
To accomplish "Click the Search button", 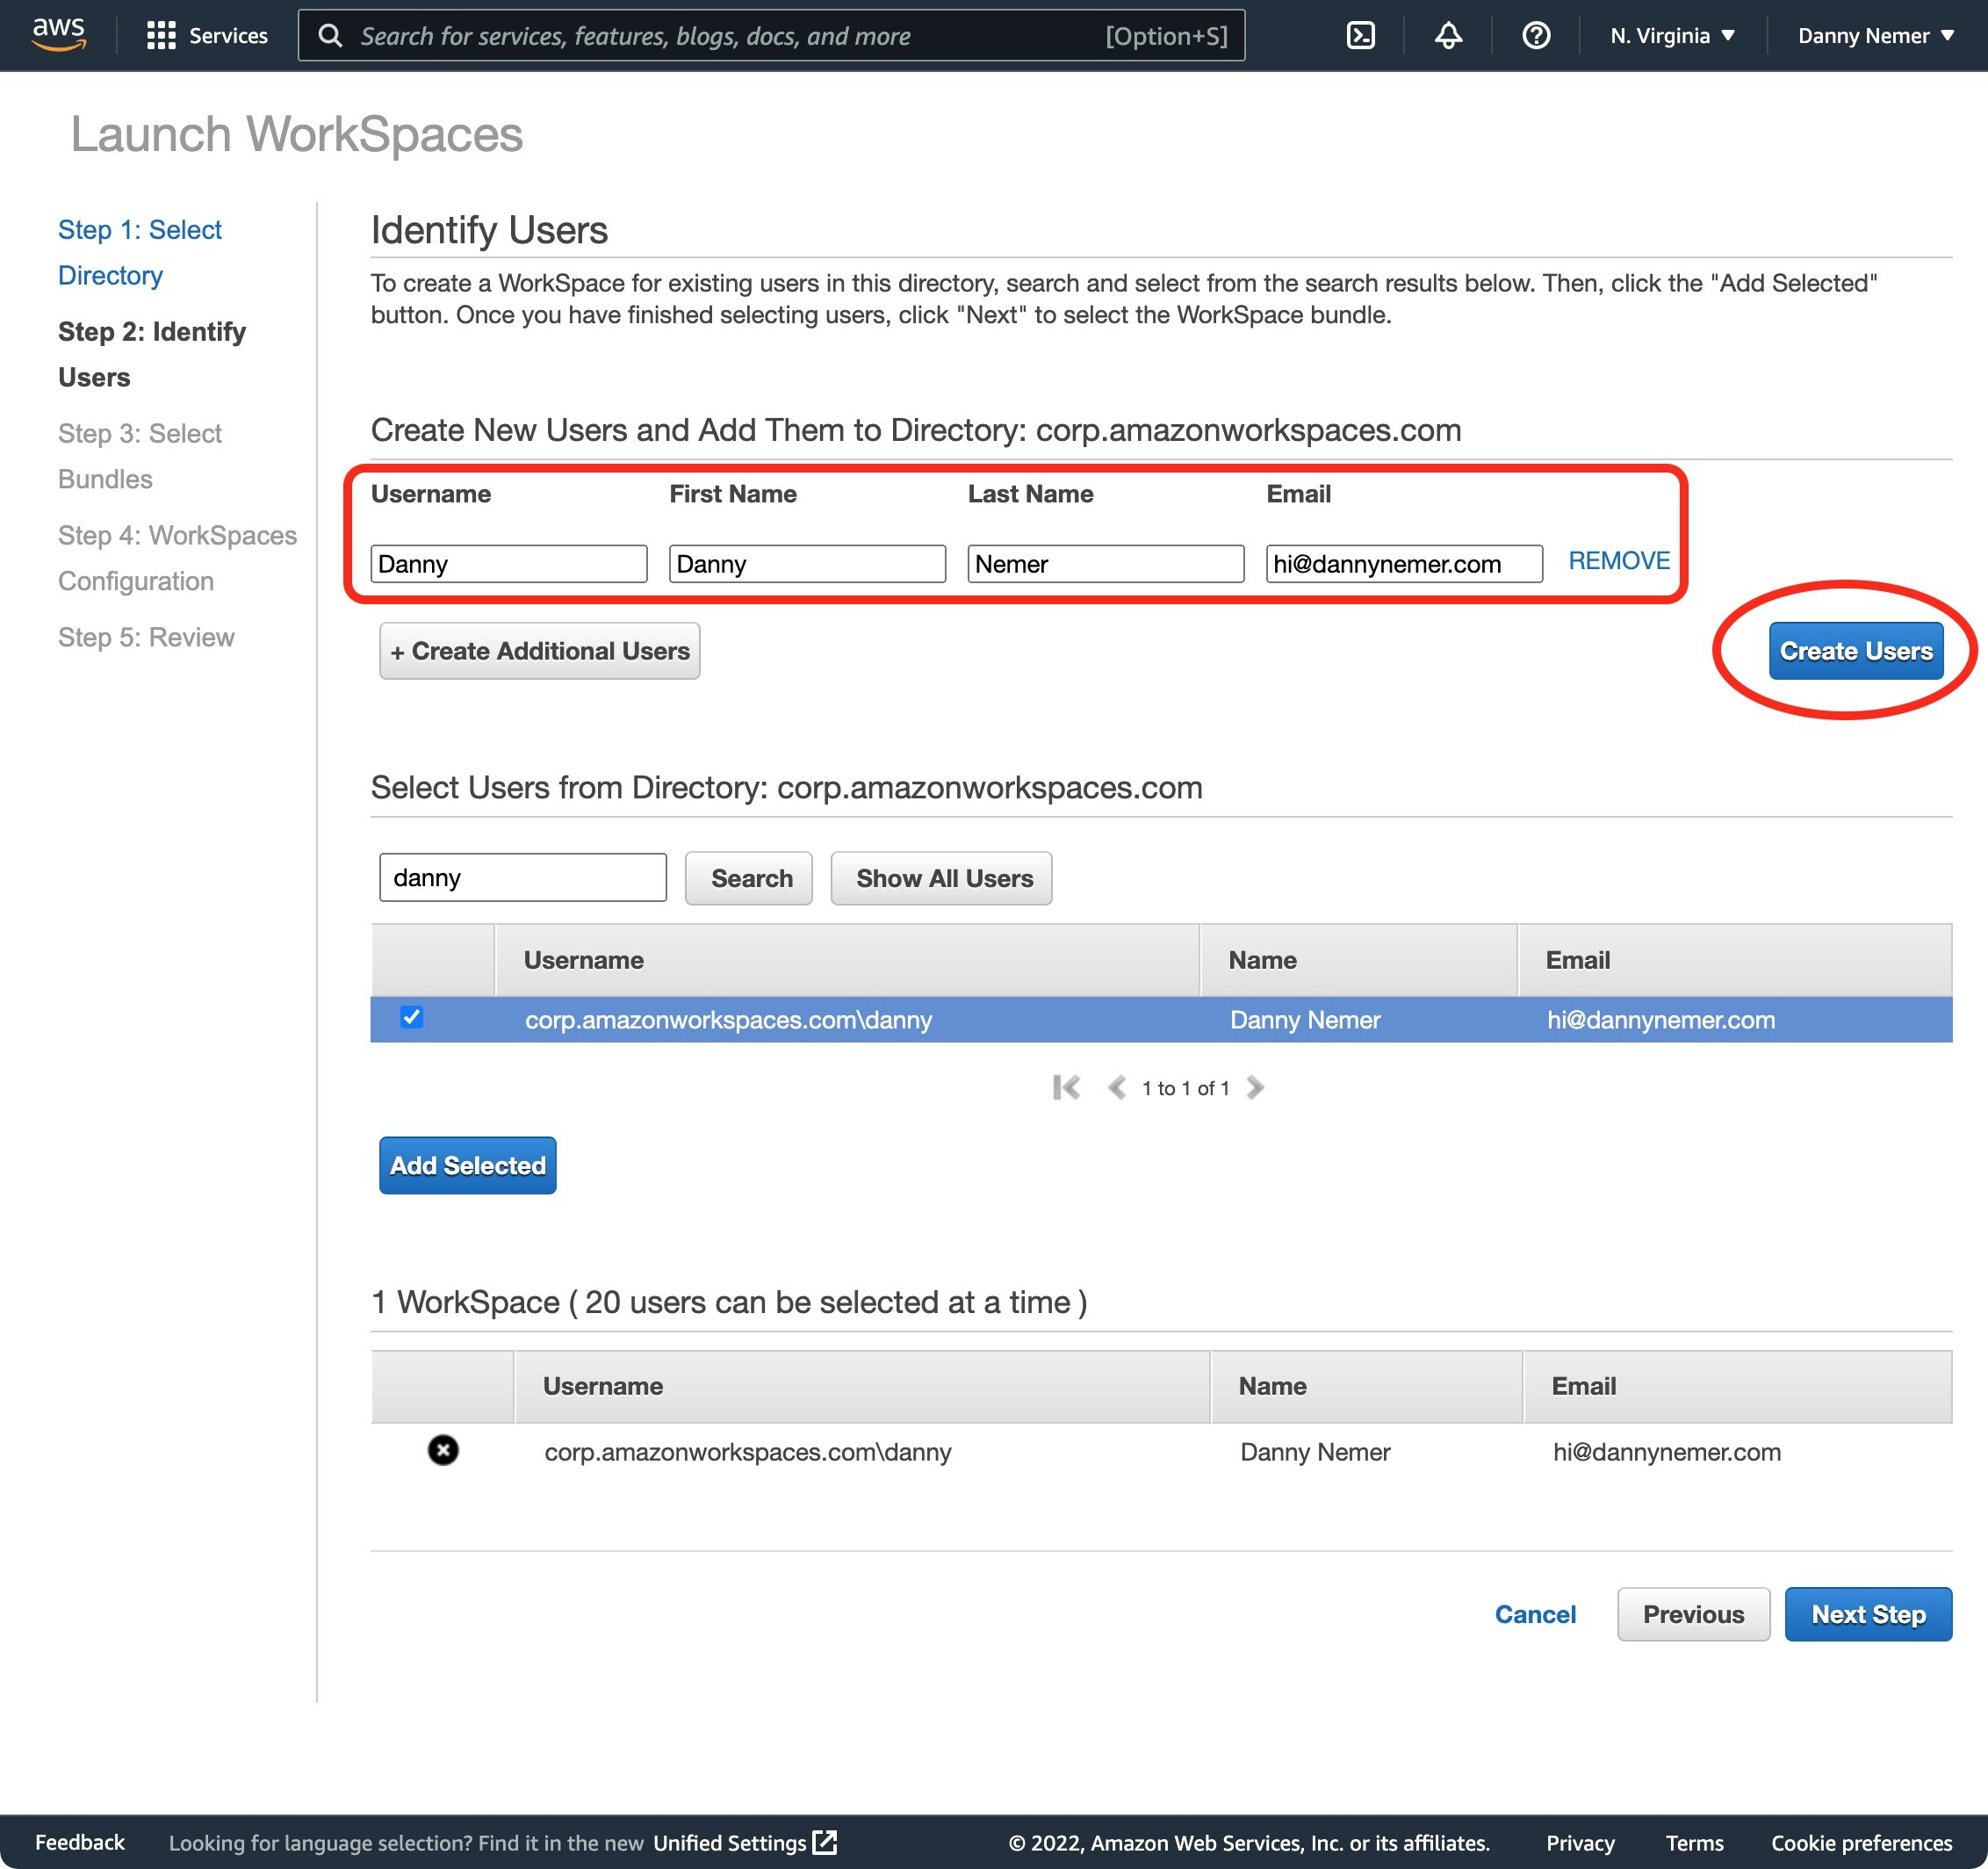I will click(x=749, y=878).
